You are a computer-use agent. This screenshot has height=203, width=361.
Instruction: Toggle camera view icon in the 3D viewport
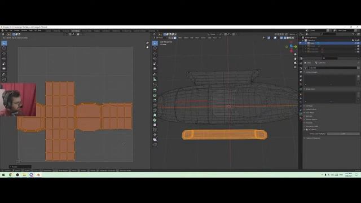[x=295, y=63]
